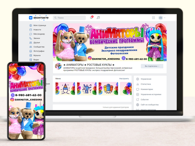Click the community avatar thumbnail
Viewport: 195px width, 146px height.
pyautogui.click(x=58, y=66)
